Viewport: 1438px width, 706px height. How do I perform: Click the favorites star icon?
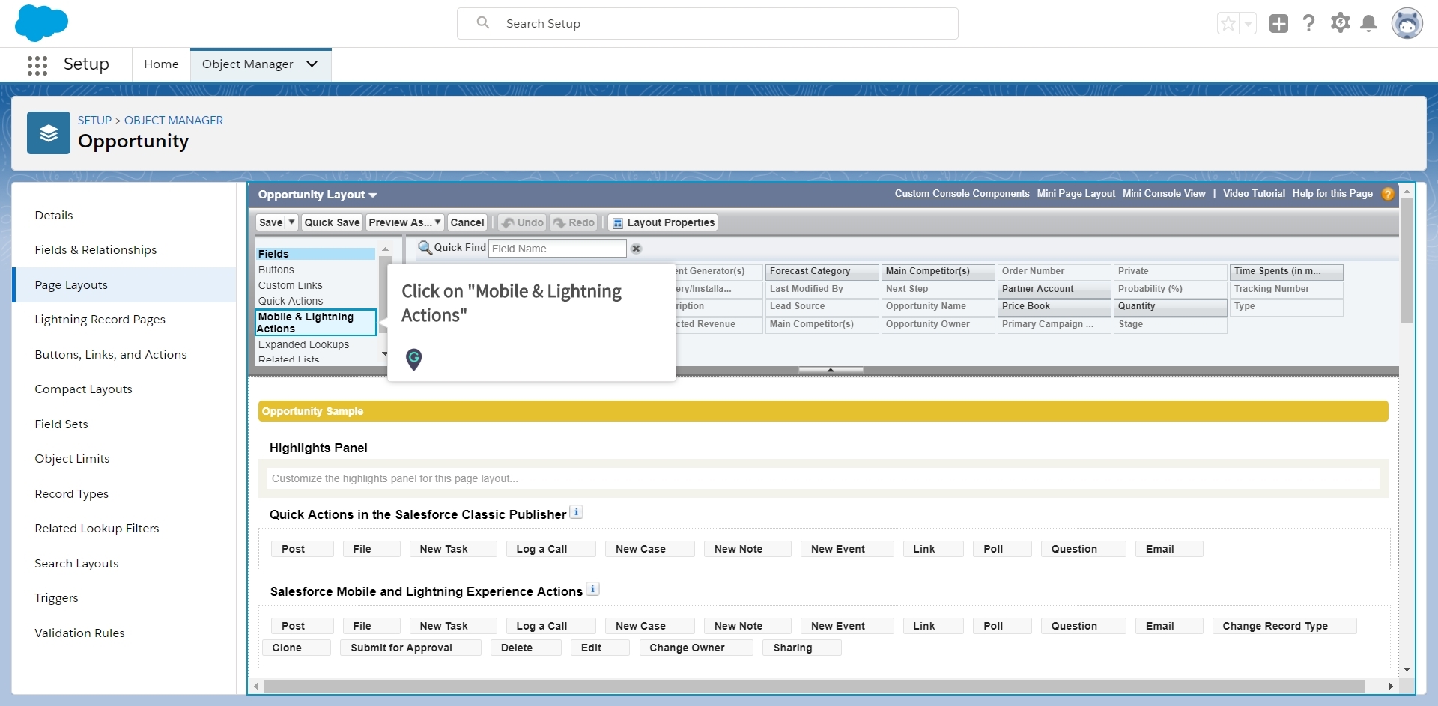point(1228,24)
